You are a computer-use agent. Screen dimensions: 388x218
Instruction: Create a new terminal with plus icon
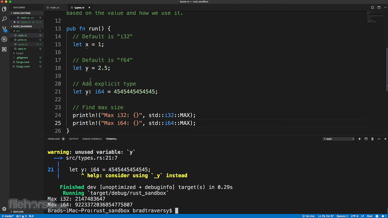click(359, 139)
